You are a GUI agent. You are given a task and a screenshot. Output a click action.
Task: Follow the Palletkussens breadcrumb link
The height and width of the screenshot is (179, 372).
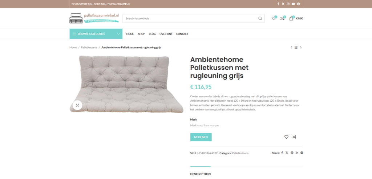click(89, 48)
